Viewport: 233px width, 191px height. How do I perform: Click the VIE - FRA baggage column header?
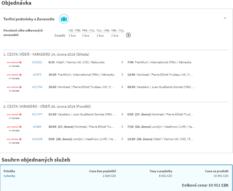[74, 30]
